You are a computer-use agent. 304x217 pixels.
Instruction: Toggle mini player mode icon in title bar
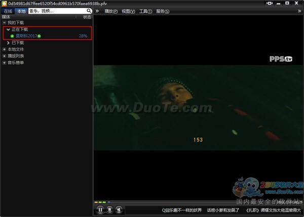click(x=270, y=4)
